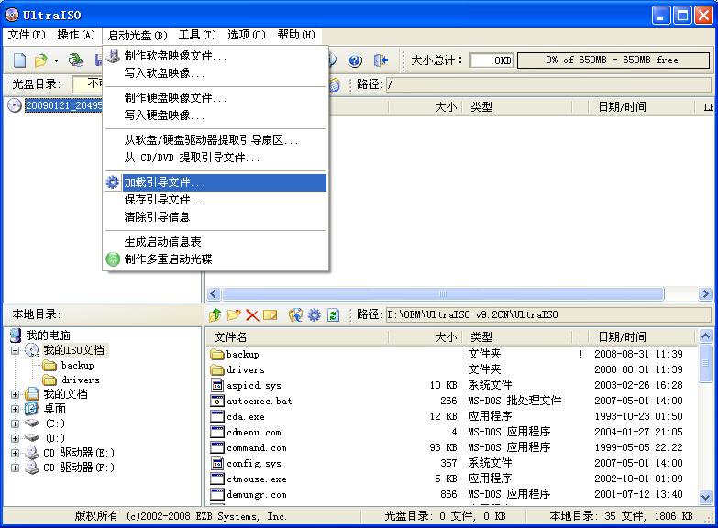Expand the 我的文档 tree node
The height and width of the screenshot is (528, 718).
point(15,394)
